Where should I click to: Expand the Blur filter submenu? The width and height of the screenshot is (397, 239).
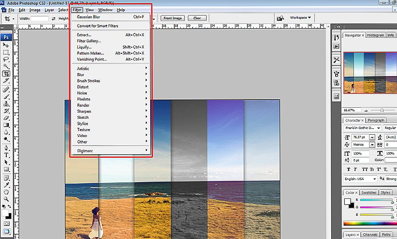111,74
